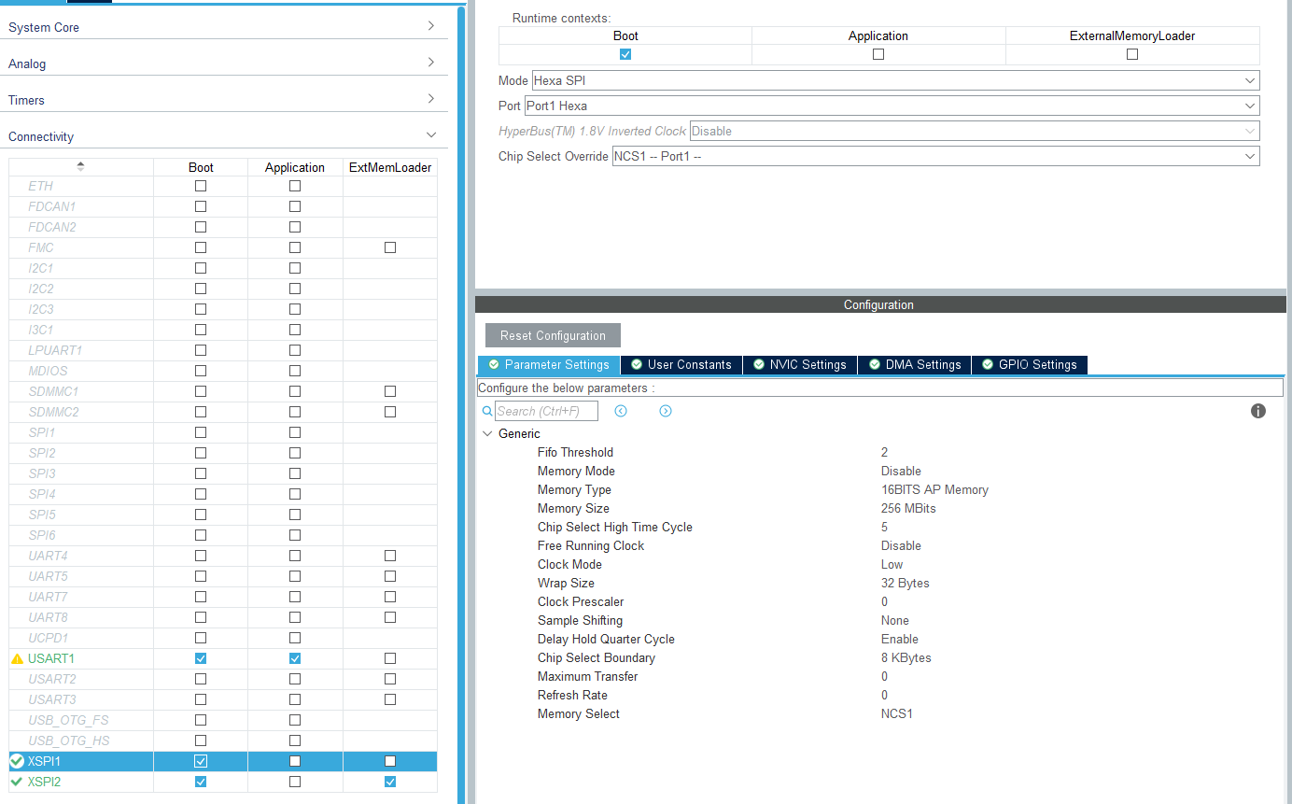The width and height of the screenshot is (1292, 804).
Task: Go to next search result arrow
Action: click(666, 411)
